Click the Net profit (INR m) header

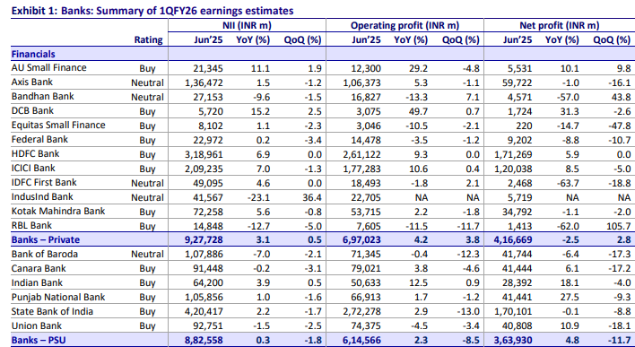[560, 25]
